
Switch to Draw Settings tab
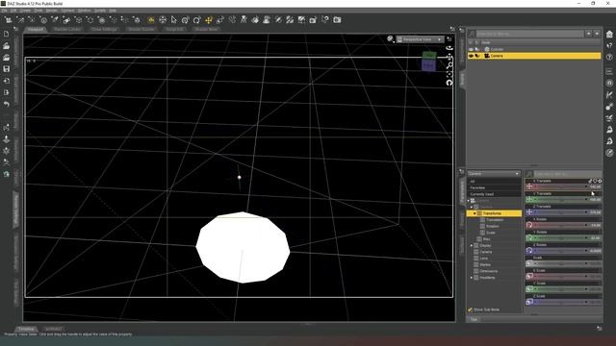(104, 29)
